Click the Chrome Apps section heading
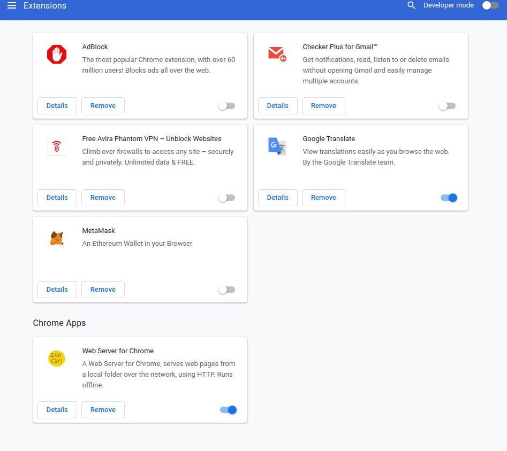This screenshot has width=507, height=451. coord(59,323)
